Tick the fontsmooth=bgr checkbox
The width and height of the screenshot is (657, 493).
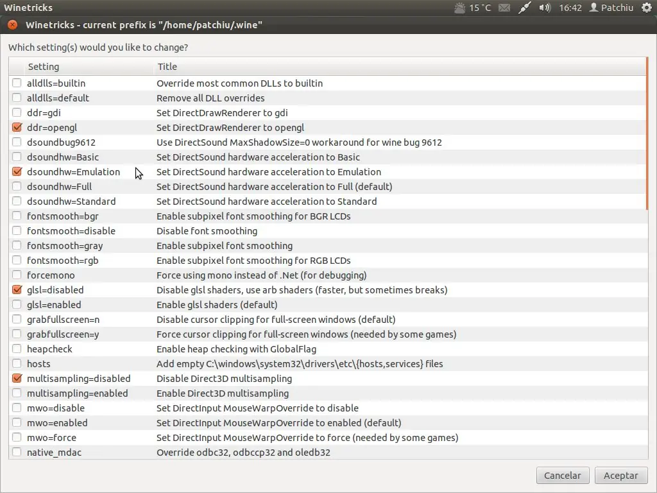click(x=17, y=216)
